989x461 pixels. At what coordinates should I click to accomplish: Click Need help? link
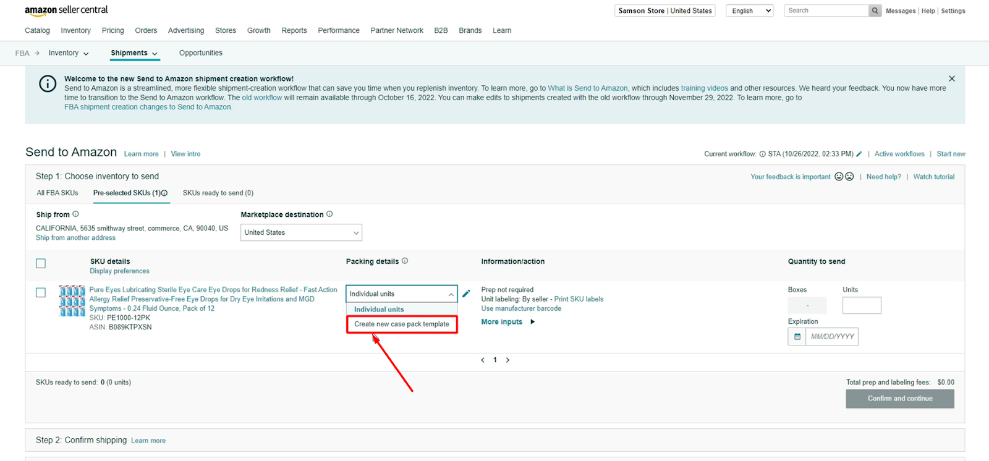click(x=884, y=177)
